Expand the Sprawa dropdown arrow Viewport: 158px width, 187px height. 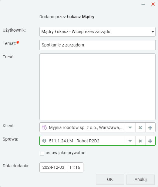point(130,141)
